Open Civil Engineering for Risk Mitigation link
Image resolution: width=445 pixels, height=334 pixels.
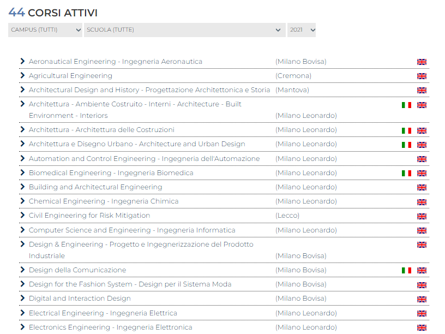point(89,216)
